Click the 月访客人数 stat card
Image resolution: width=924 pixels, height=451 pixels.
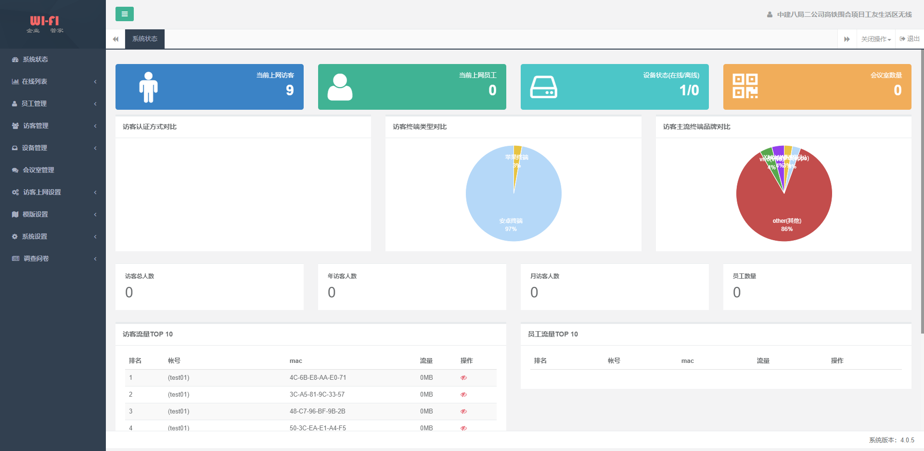pos(615,287)
